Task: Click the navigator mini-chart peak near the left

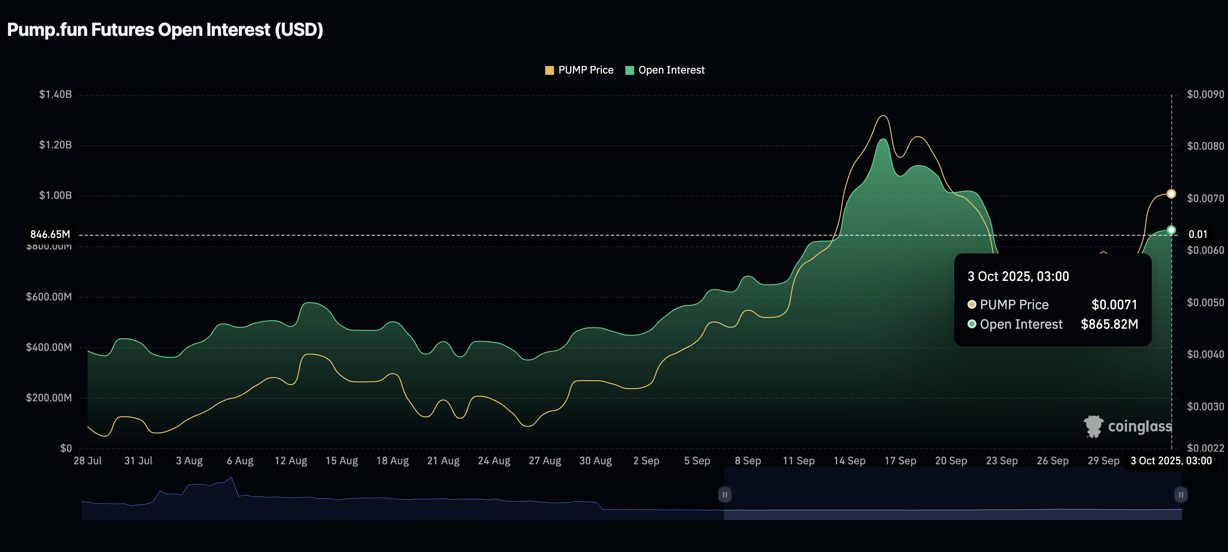Action: coord(232,478)
